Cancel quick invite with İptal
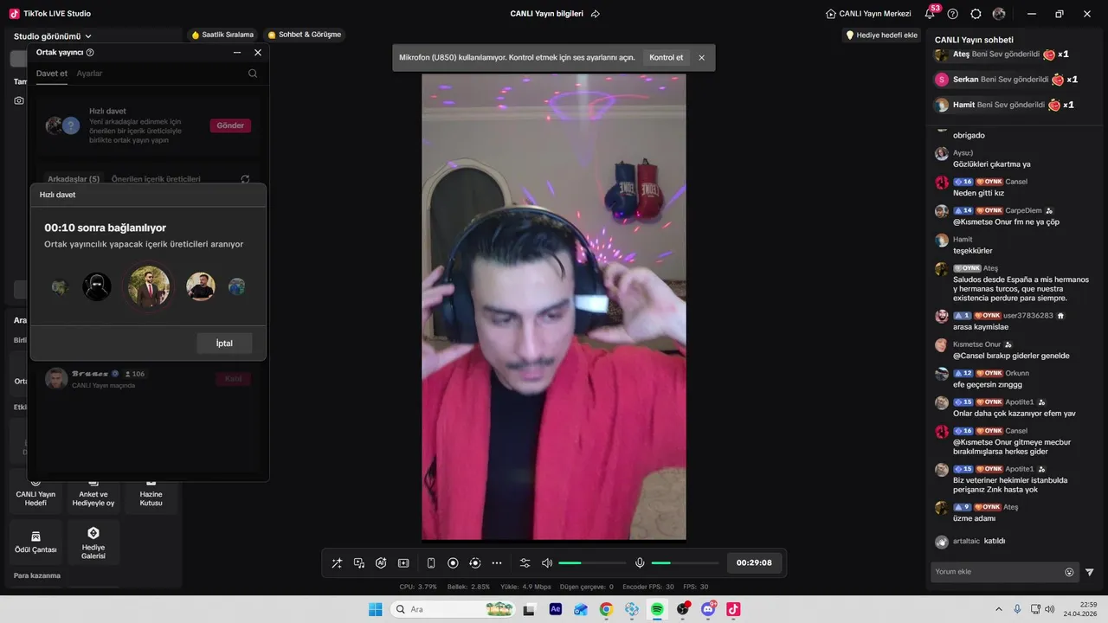Viewport: 1108px width, 623px height. click(224, 343)
